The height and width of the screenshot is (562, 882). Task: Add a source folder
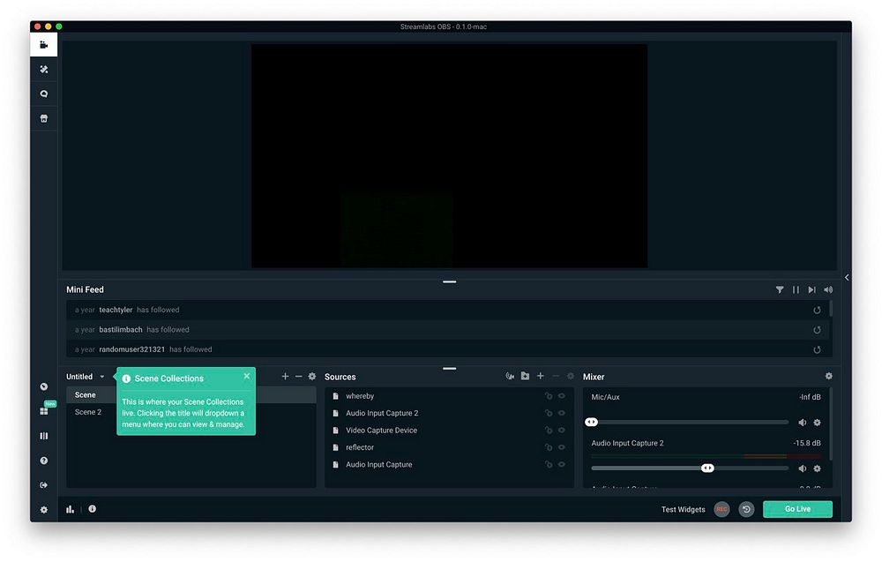point(525,376)
